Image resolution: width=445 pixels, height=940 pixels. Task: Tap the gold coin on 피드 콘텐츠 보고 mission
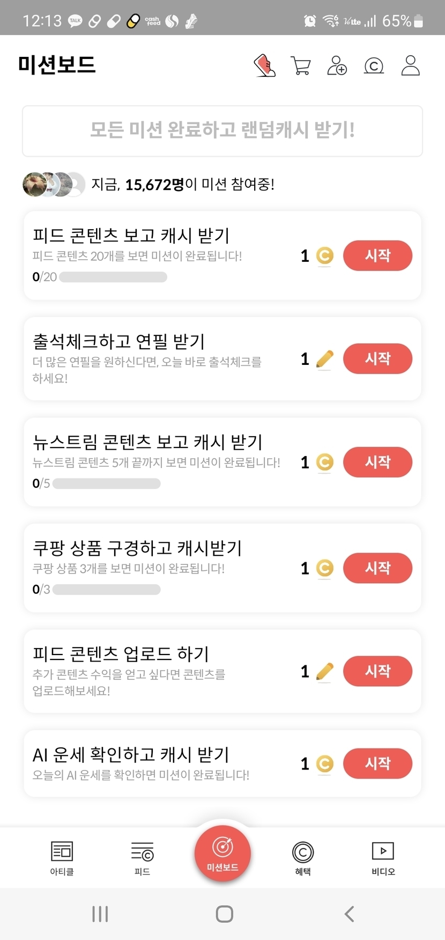coord(324,256)
